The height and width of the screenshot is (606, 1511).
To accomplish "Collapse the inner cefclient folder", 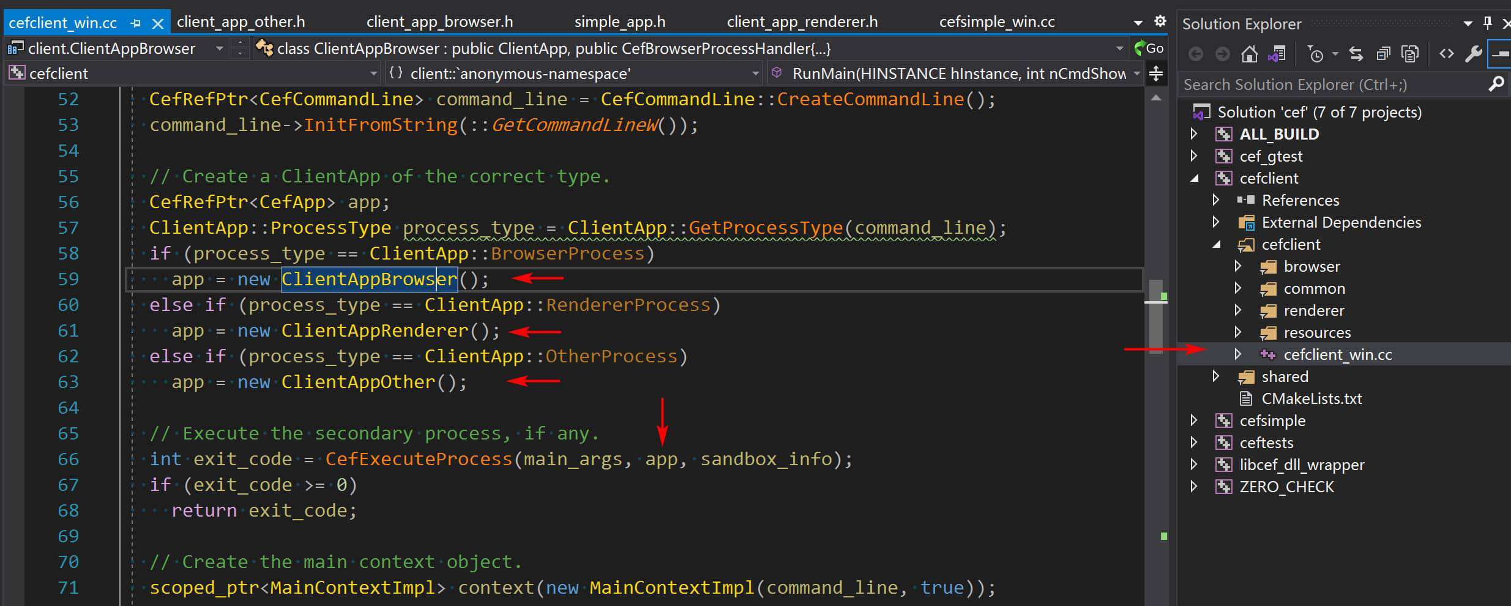I will (1216, 244).
